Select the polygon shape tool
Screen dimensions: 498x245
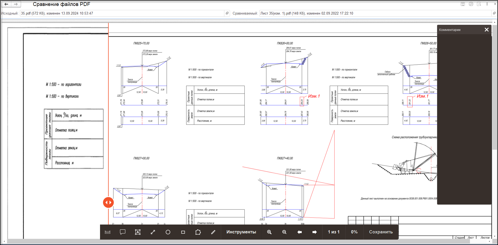point(198,232)
